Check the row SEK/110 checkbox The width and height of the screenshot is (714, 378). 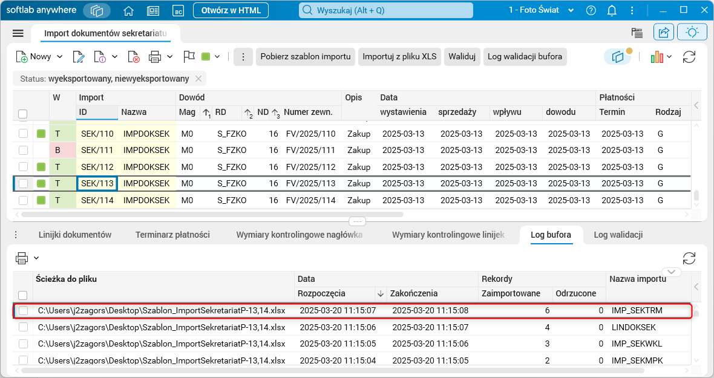23,134
